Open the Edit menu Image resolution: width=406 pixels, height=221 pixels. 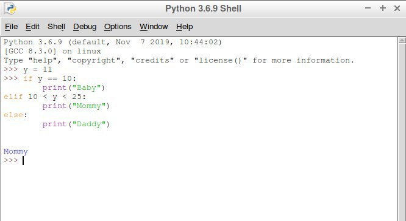32,27
